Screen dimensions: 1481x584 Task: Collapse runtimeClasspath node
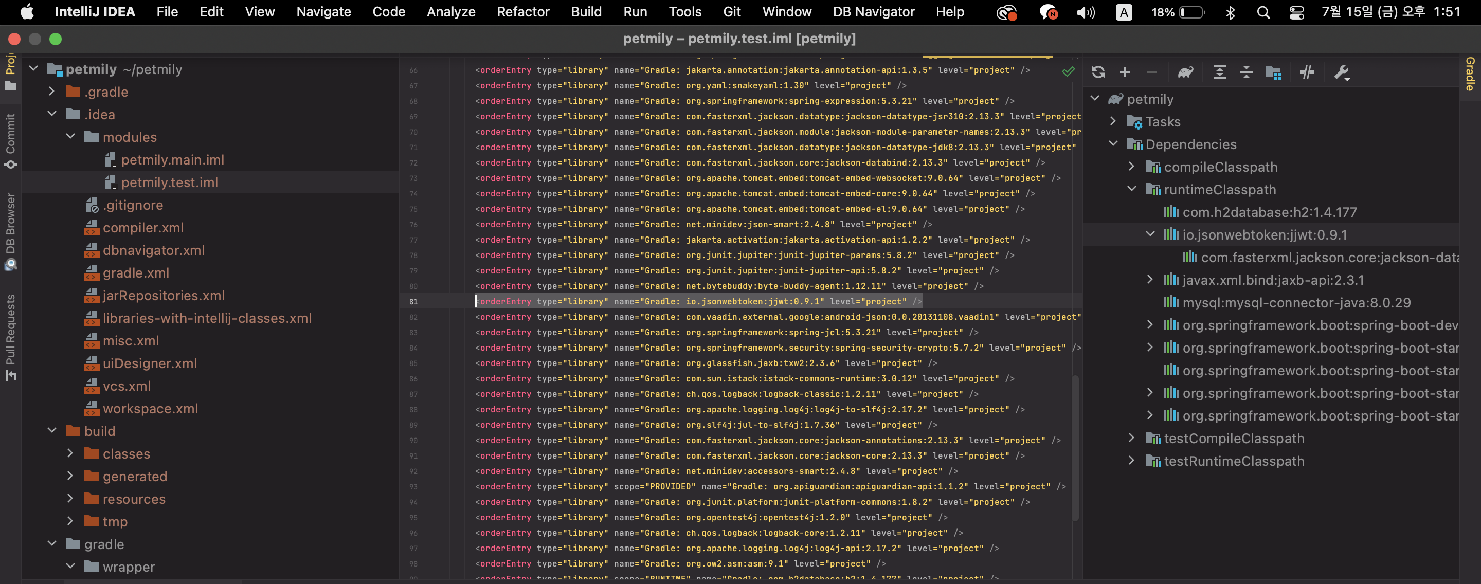tap(1131, 189)
